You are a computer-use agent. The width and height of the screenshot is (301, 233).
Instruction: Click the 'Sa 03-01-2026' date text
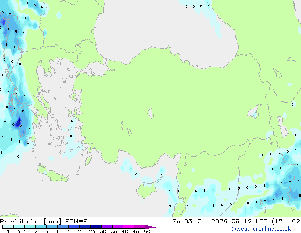click(x=200, y=222)
